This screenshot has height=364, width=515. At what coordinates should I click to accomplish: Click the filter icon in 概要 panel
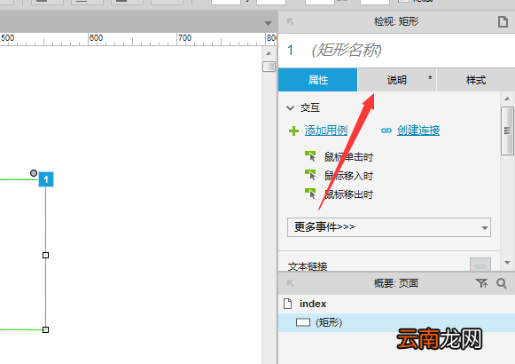point(481,283)
